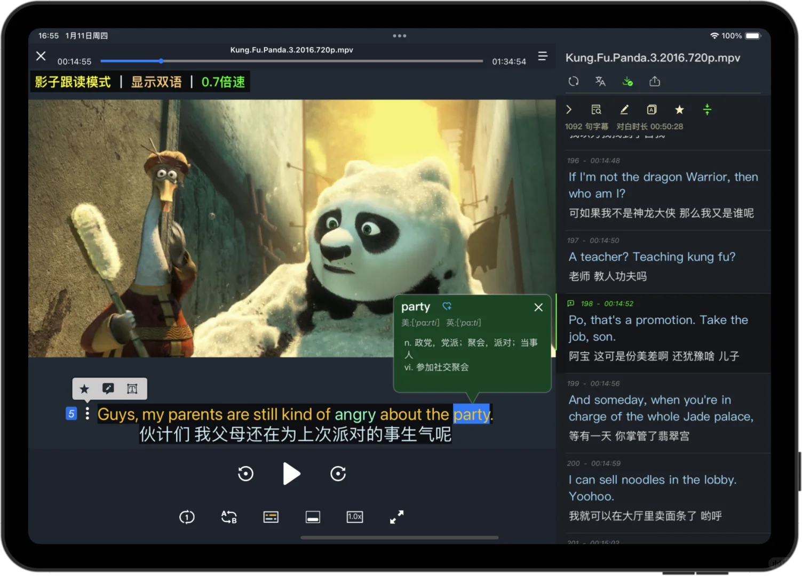Skip forward with the forward-rotate icon
The image size is (802, 576).
(338, 474)
